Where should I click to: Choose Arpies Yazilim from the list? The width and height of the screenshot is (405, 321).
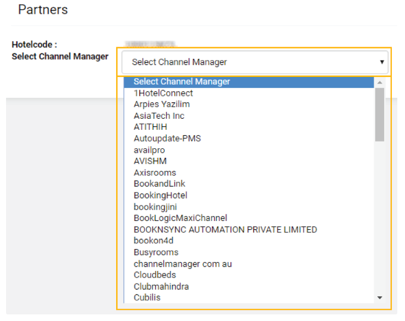pos(249,104)
